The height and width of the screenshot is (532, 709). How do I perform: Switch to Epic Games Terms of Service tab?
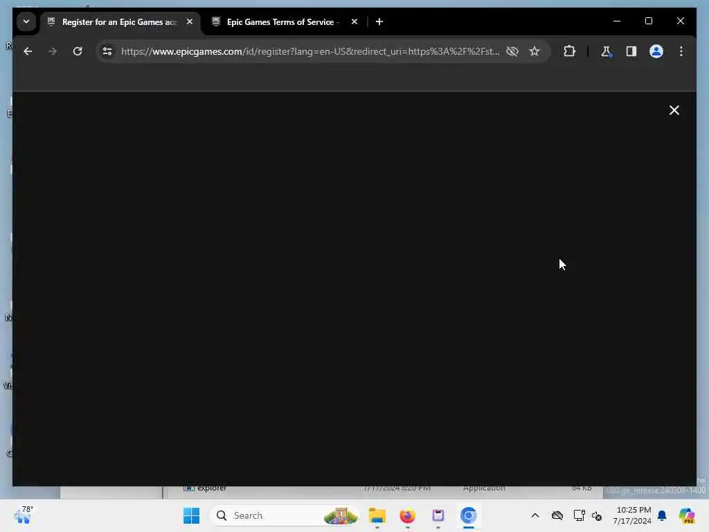[x=282, y=21]
